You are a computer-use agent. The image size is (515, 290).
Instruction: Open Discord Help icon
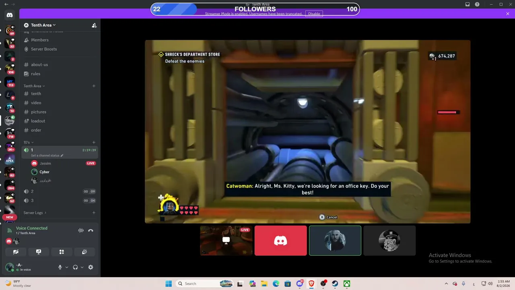(477, 4)
